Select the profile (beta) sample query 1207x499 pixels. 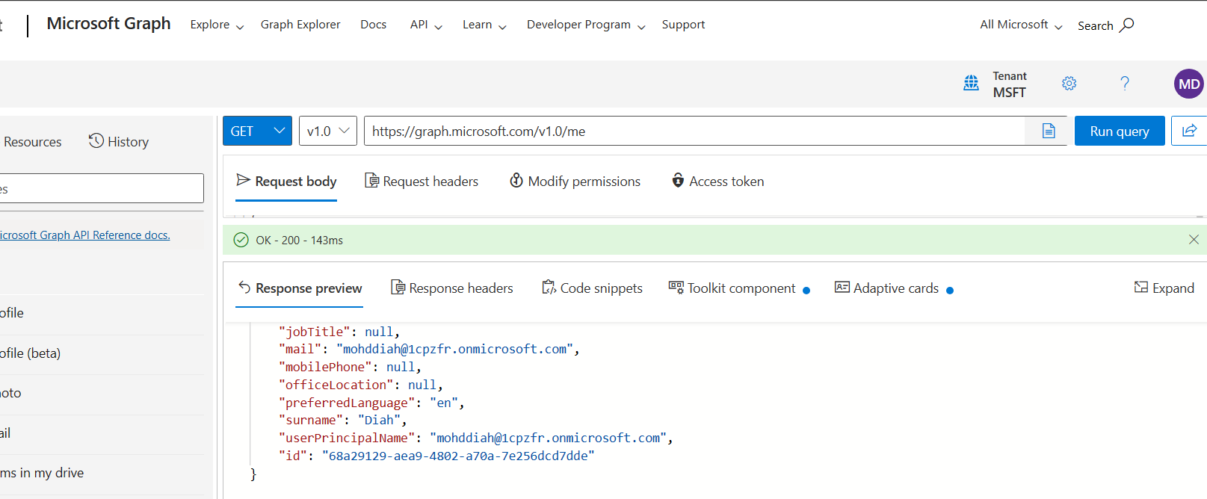pyautogui.click(x=102, y=353)
